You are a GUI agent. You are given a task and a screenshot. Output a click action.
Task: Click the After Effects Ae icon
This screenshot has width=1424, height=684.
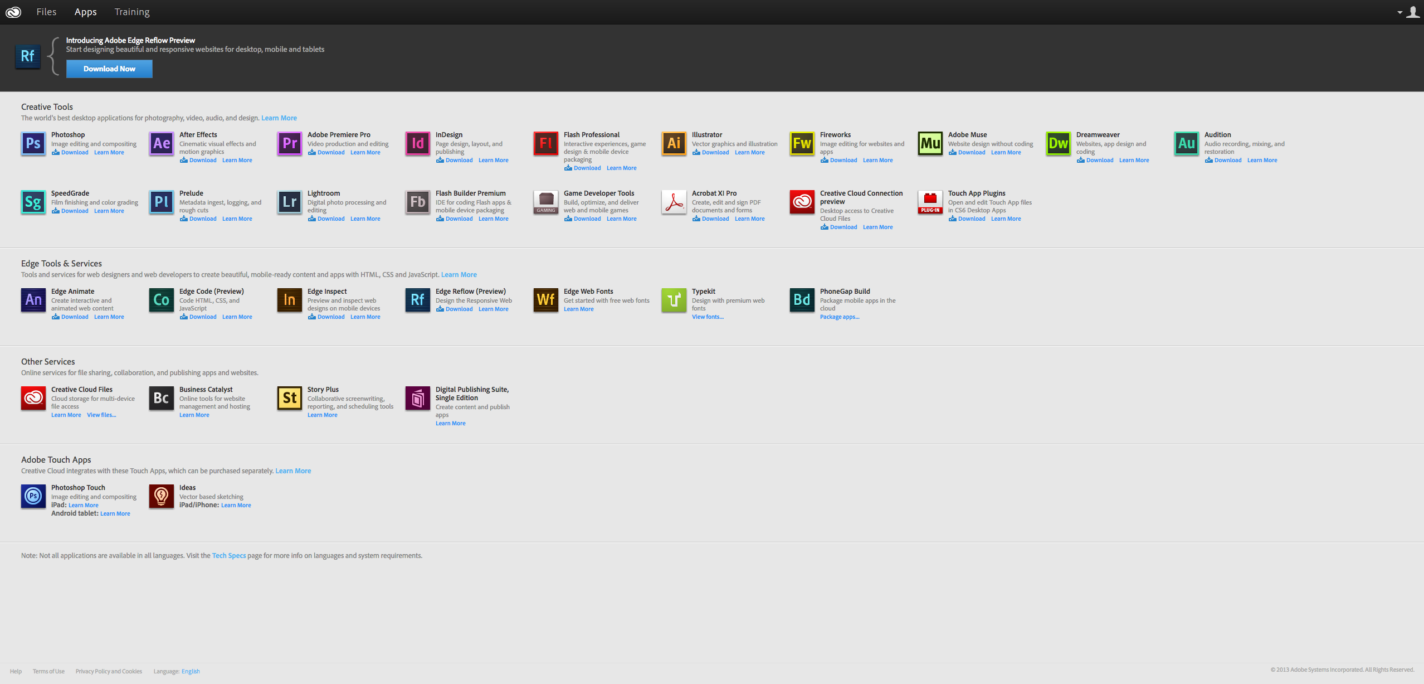[x=162, y=144]
